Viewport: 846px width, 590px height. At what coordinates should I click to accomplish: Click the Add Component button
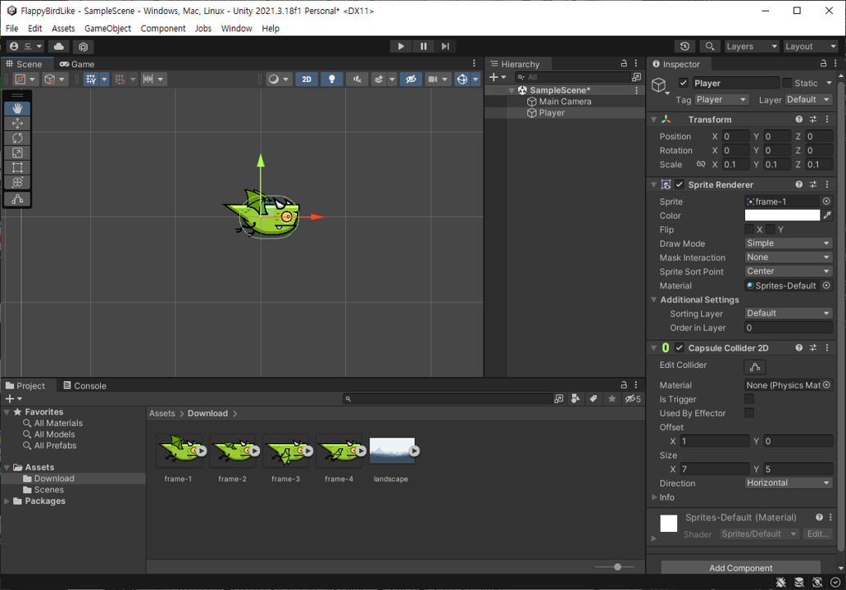(740, 568)
